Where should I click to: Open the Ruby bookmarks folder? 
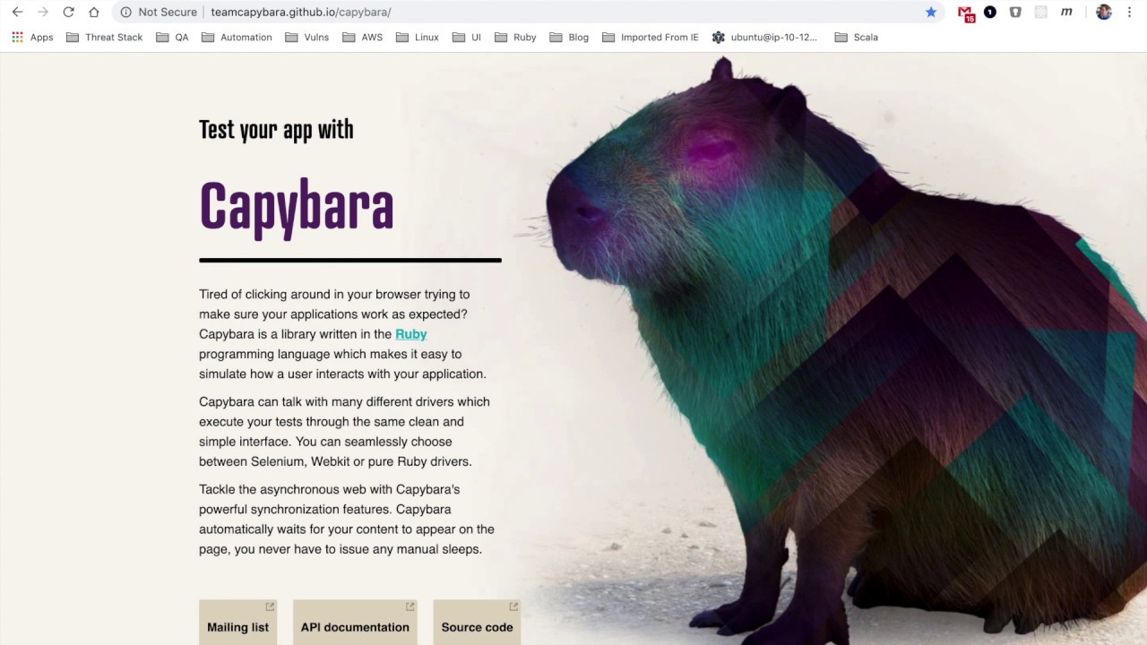[x=515, y=37]
